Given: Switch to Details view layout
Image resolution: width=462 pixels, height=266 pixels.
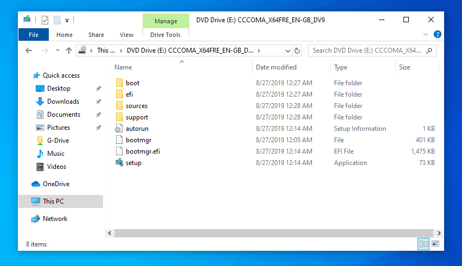Looking at the screenshot, I should tap(424, 244).
